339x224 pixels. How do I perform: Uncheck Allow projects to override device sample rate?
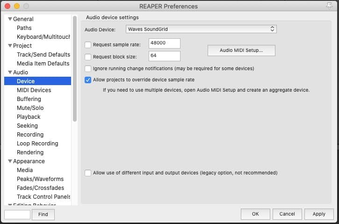(88, 80)
